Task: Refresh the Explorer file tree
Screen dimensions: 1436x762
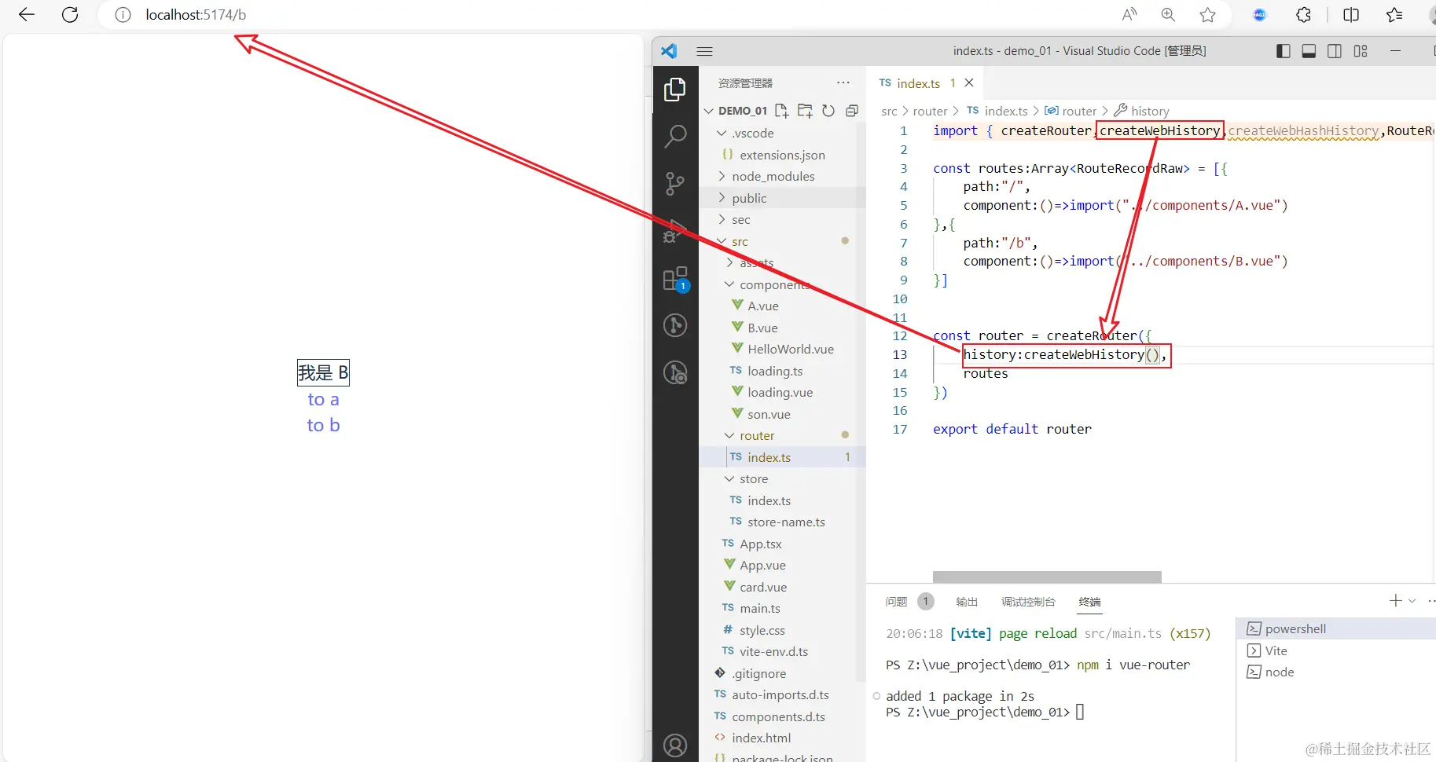Action: [828, 111]
